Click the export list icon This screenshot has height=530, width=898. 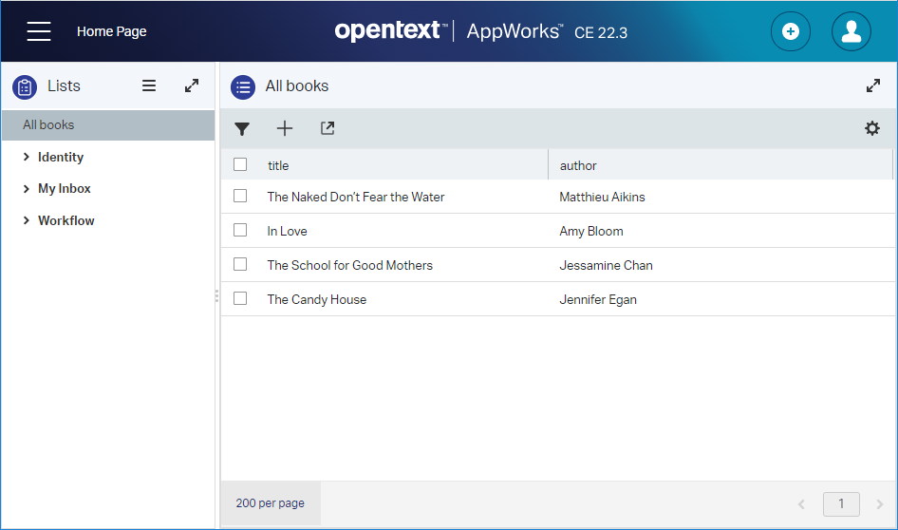327,128
